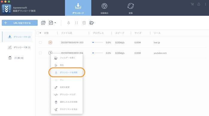Click the shopping cart icon
Screen dimensions: 209x116
pyautogui.click(x=192, y=4)
